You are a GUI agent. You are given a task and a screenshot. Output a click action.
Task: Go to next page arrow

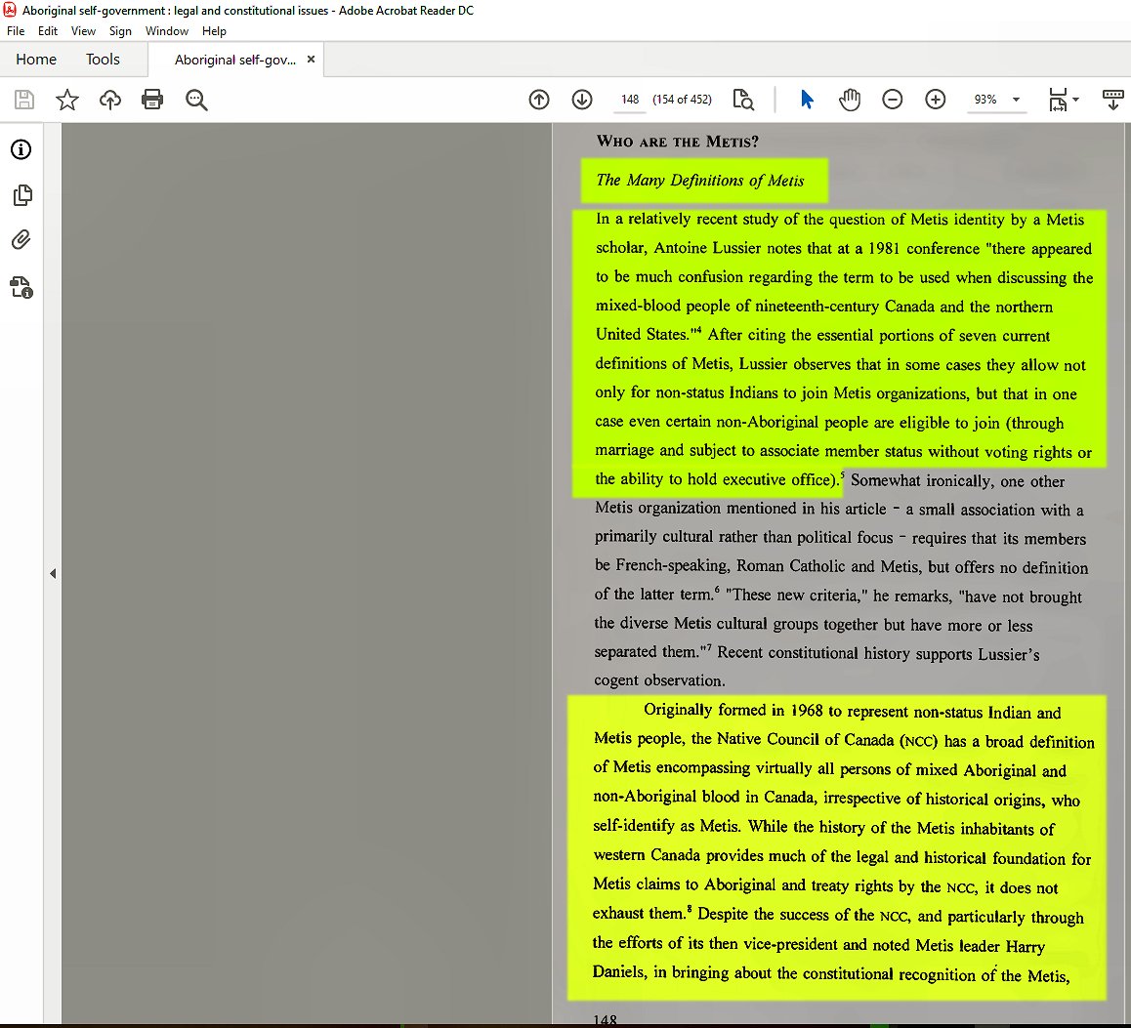click(582, 100)
